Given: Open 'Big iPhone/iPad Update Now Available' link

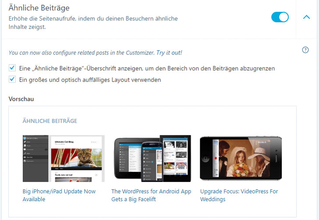Looking at the screenshot, I should [x=59, y=195].
